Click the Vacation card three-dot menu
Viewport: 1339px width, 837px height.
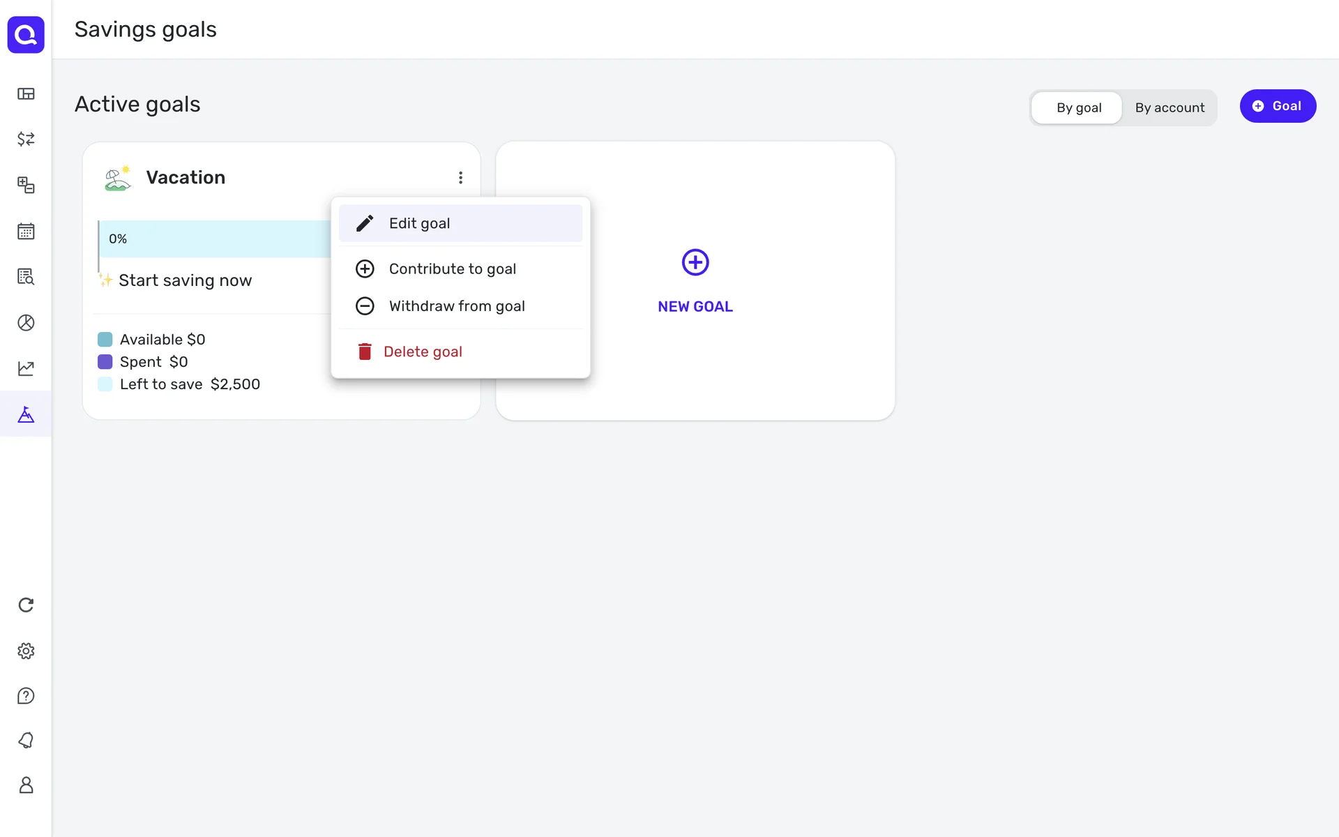[x=460, y=178]
